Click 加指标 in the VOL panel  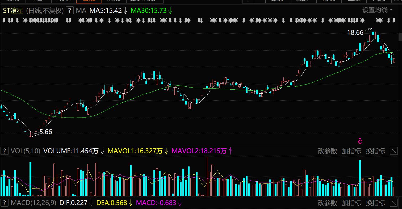point(351,151)
